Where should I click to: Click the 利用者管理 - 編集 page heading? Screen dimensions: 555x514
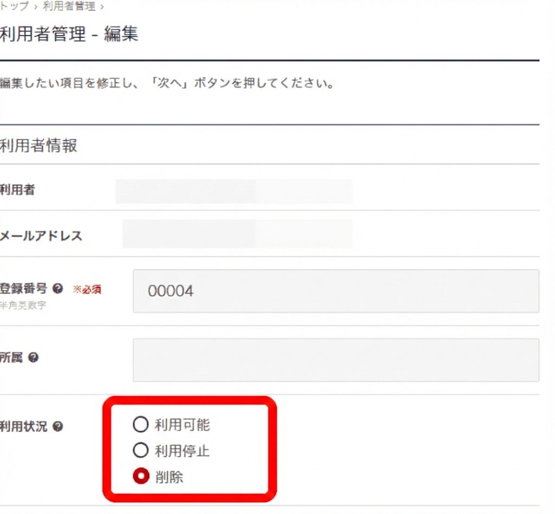(x=69, y=35)
